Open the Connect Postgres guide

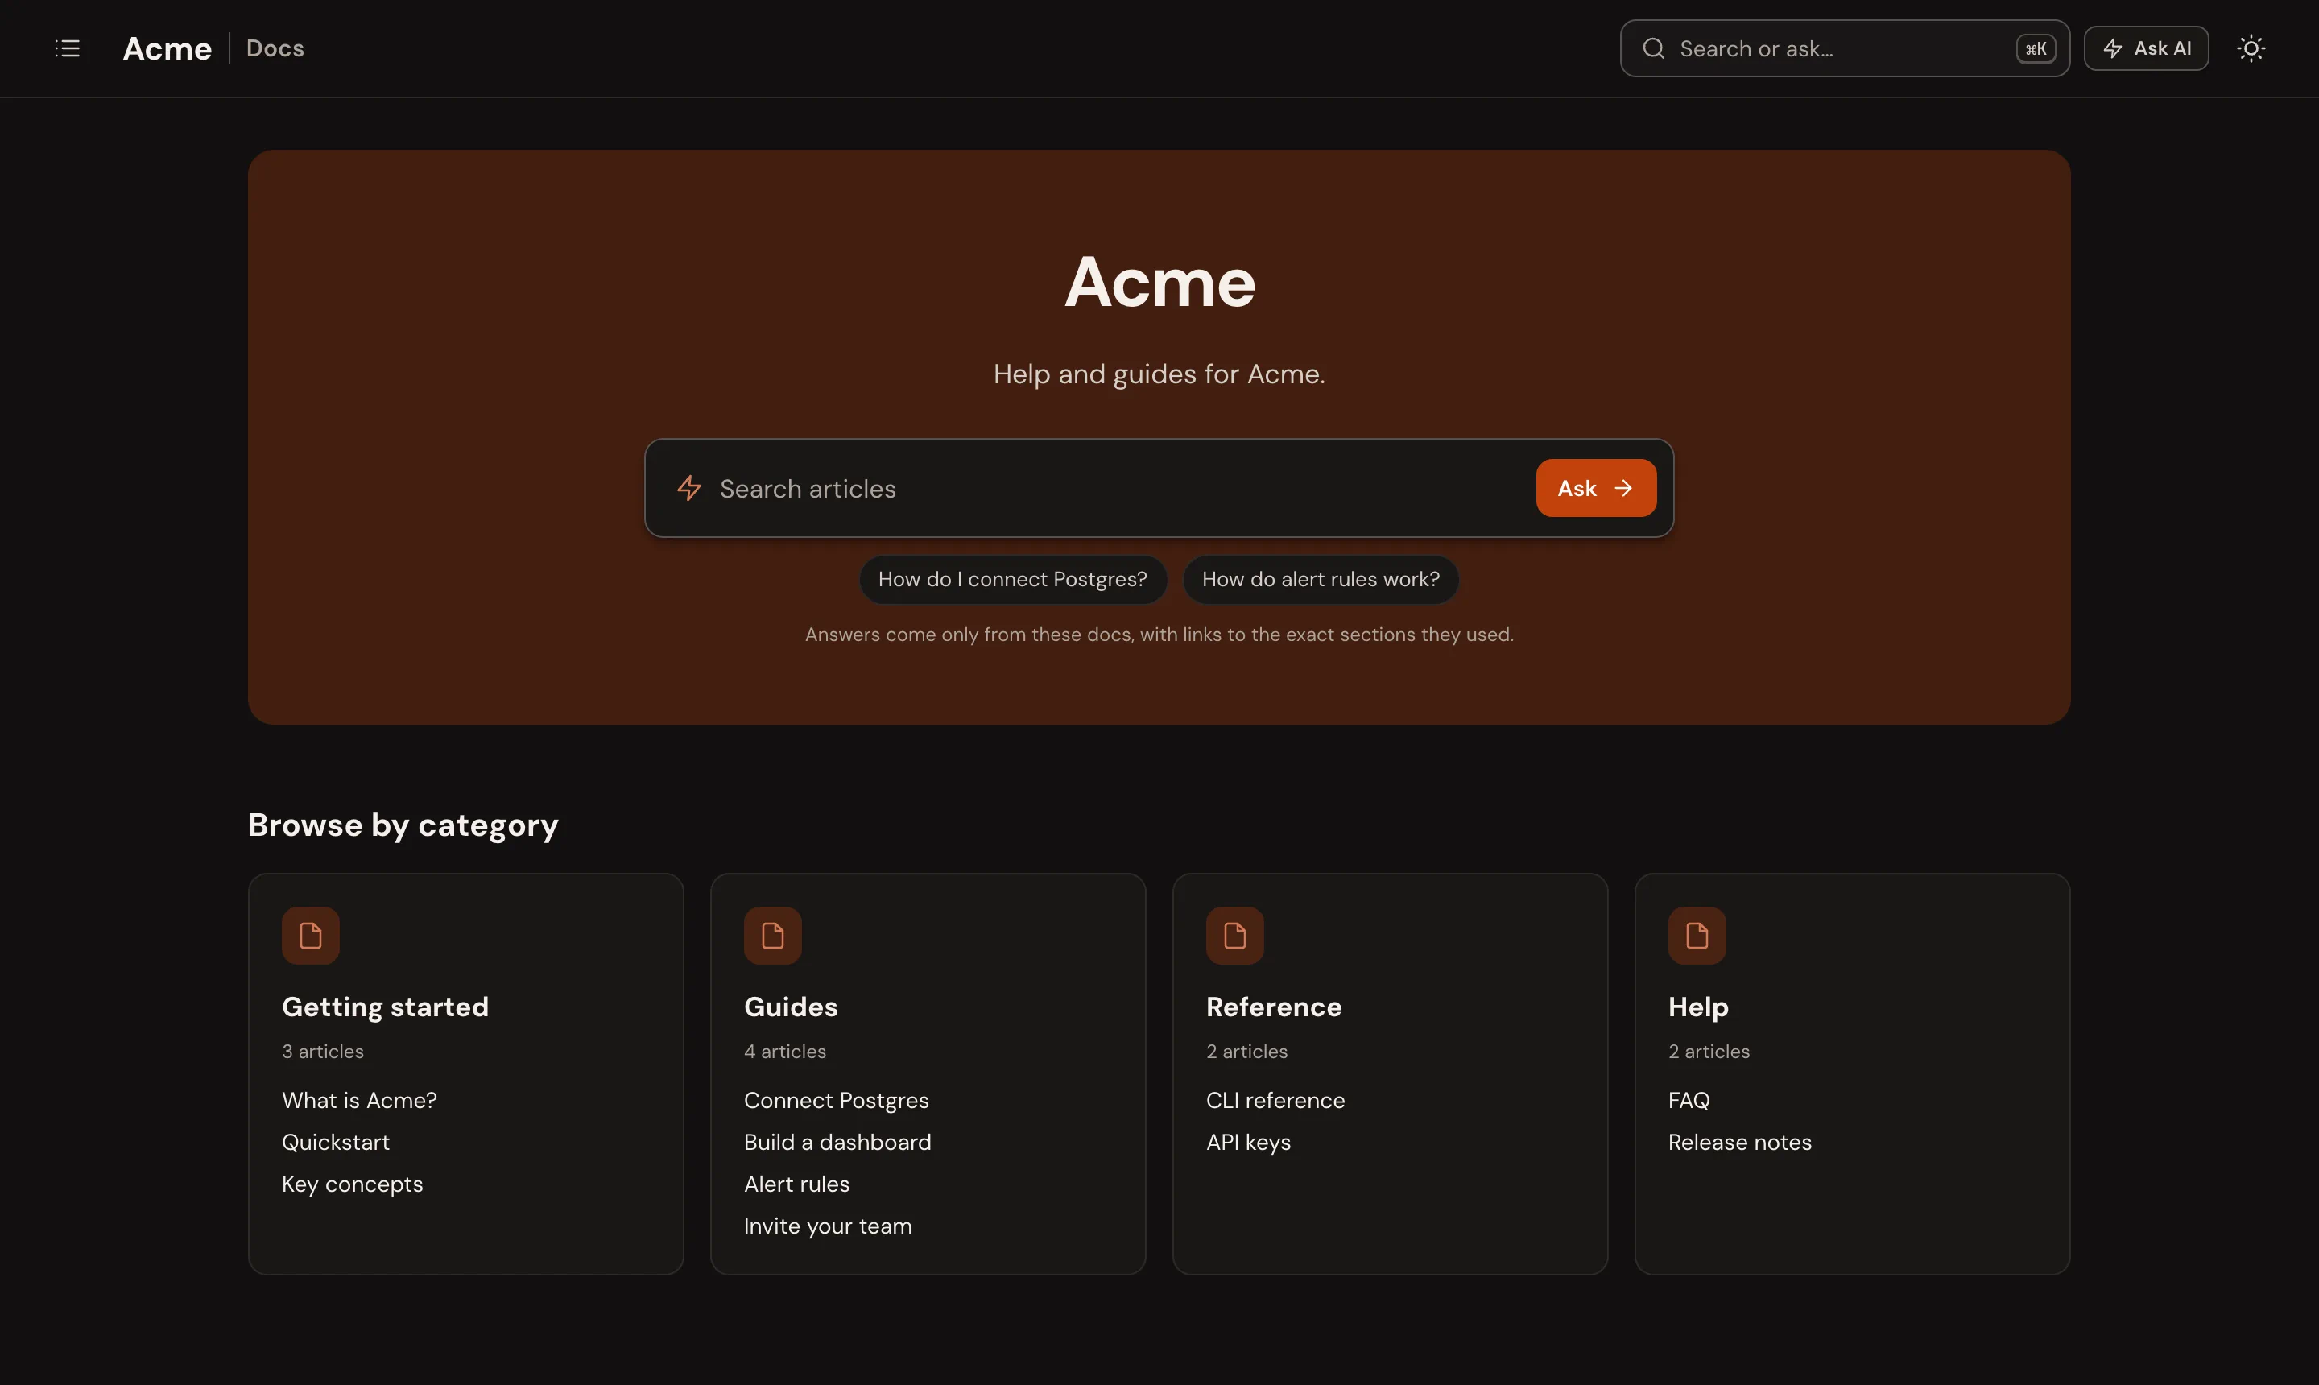[x=835, y=1100]
